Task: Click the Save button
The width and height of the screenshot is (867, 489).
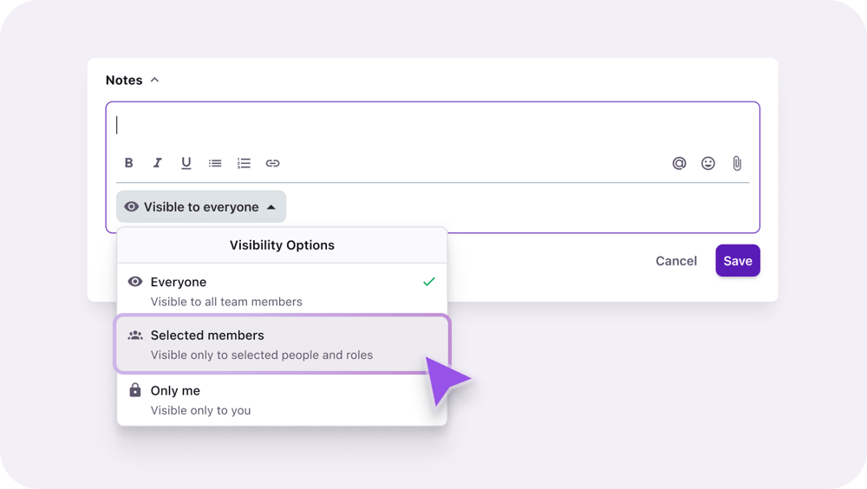Action: click(x=738, y=261)
